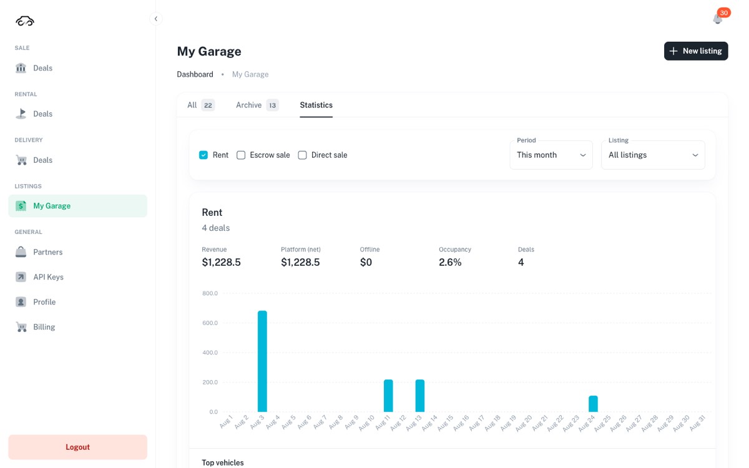
Task: Collapse the sidebar with the chevron button
Action: tap(156, 19)
